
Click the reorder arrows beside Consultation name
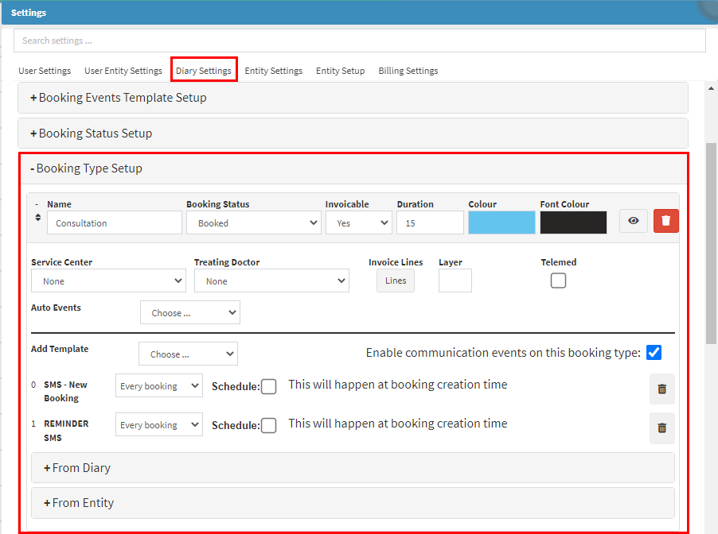click(x=36, y=217)
